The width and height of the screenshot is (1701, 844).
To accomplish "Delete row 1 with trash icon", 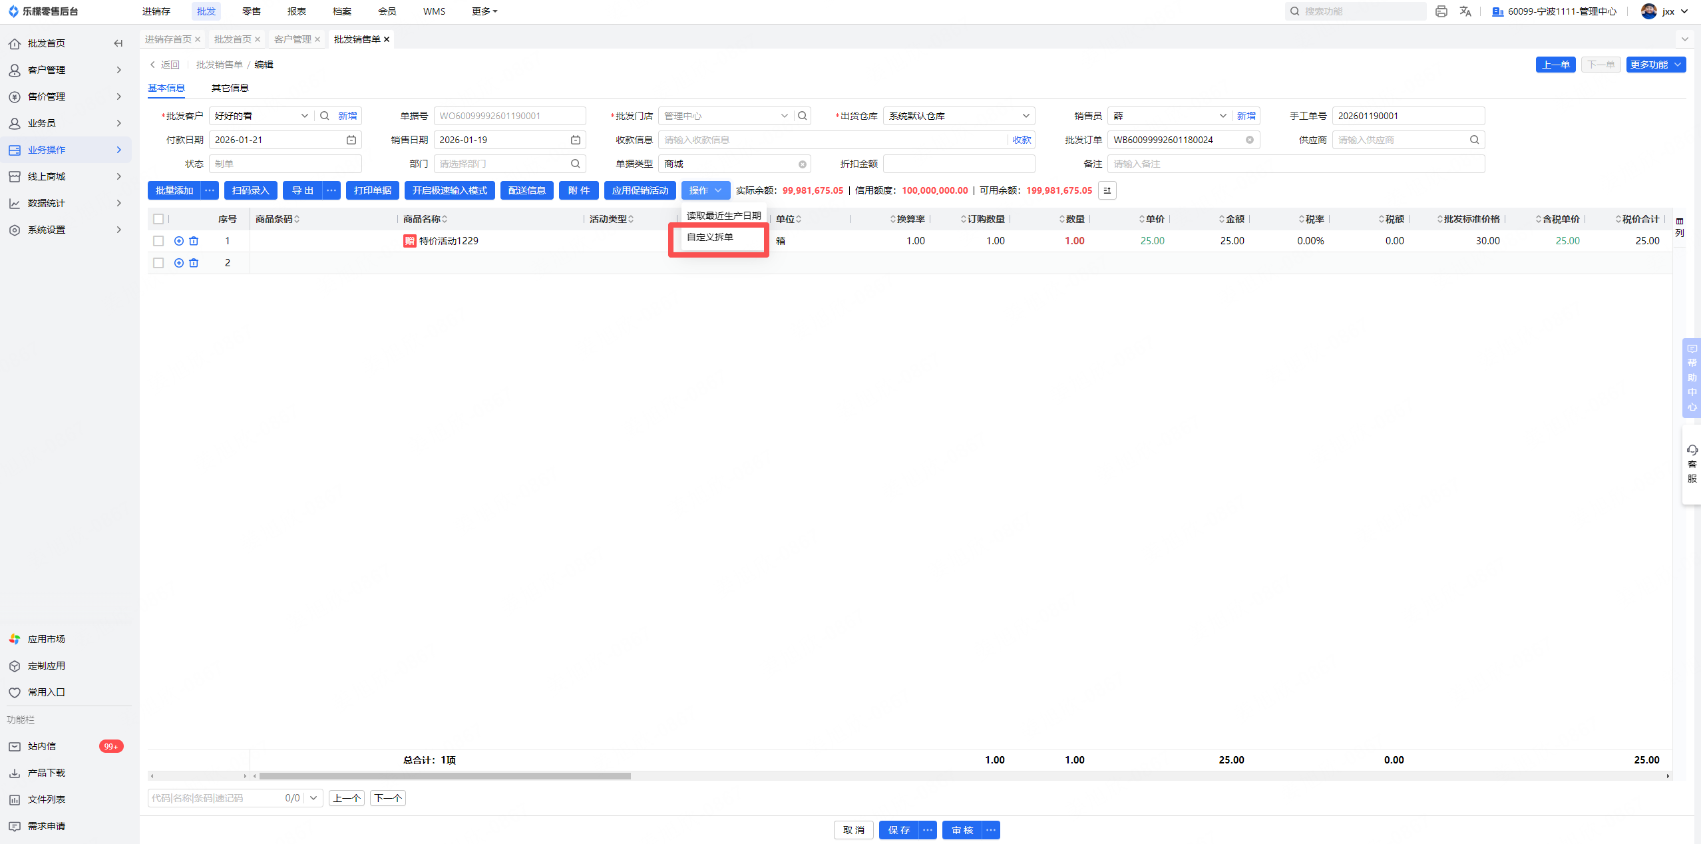I will click(x=194, y=241).
